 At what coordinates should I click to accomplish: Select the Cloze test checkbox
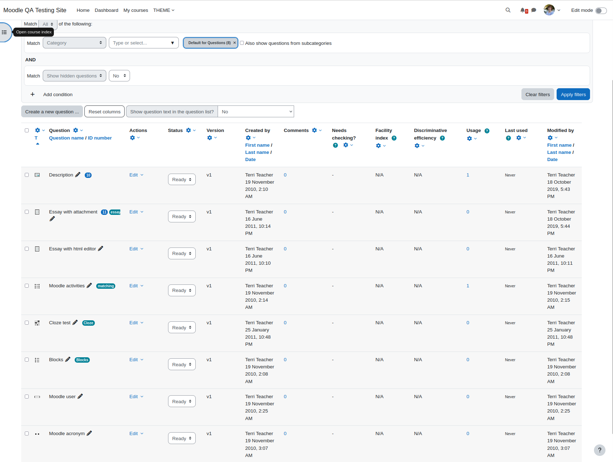pyautogui.click(x=27, y=323)
